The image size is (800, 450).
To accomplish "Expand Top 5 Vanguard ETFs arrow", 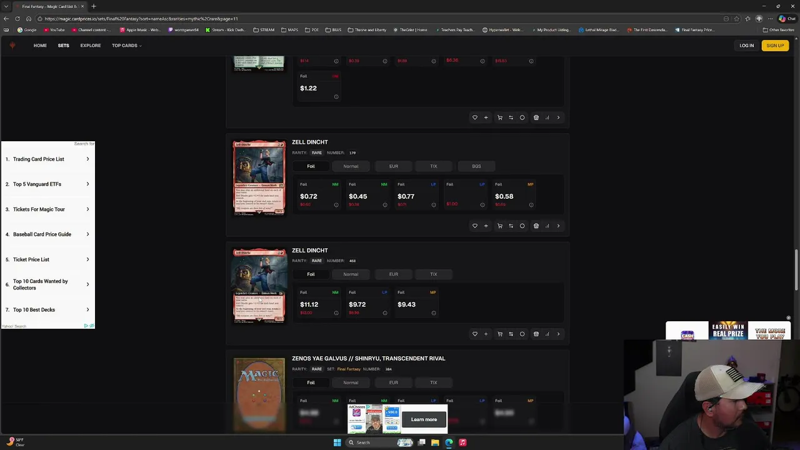I will click(87, 184).
